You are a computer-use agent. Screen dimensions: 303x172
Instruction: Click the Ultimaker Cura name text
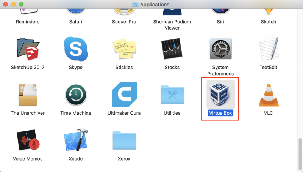coord(124,113)
